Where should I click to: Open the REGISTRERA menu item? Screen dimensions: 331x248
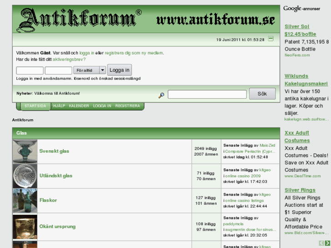127,106
